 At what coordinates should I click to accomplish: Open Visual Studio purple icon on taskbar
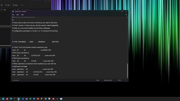26,99
